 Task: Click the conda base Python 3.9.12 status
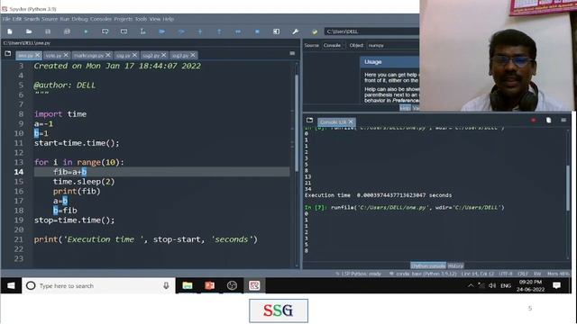click(x=423, y=274)
